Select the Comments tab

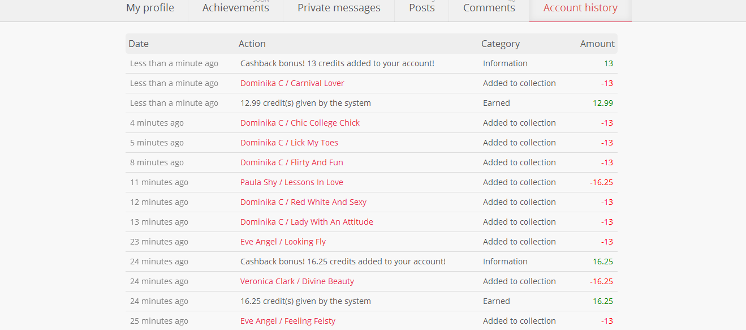(x=489, y=9)
